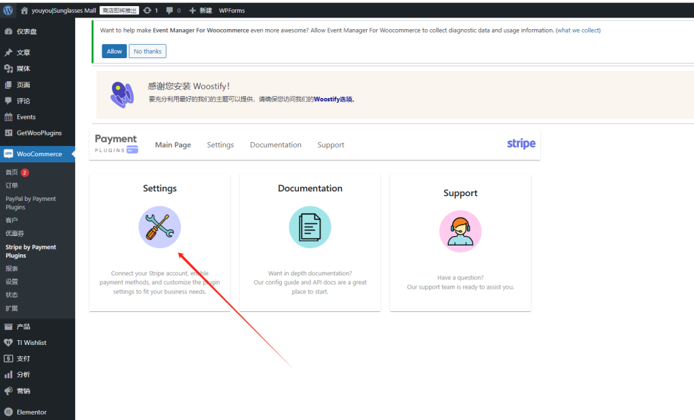This screenshot has height=420, width=694.
Task: Open the WordPress logo menu
Action: coord(7,10)
